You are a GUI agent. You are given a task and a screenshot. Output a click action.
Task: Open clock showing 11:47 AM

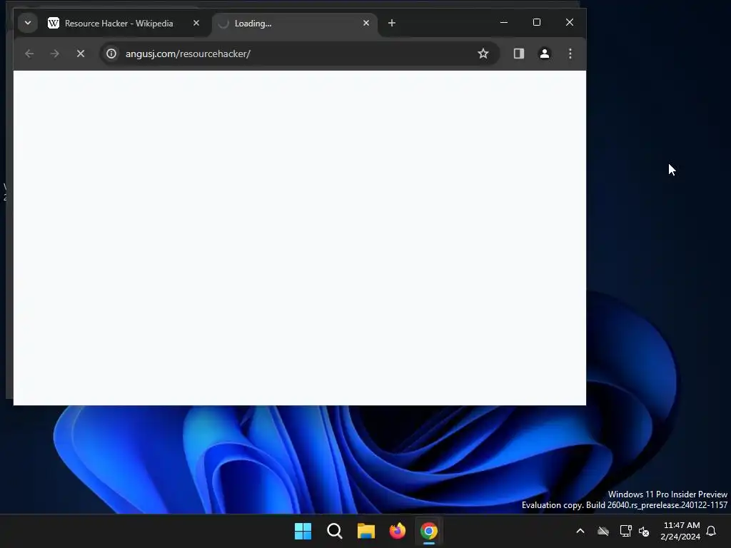(680, 531)
